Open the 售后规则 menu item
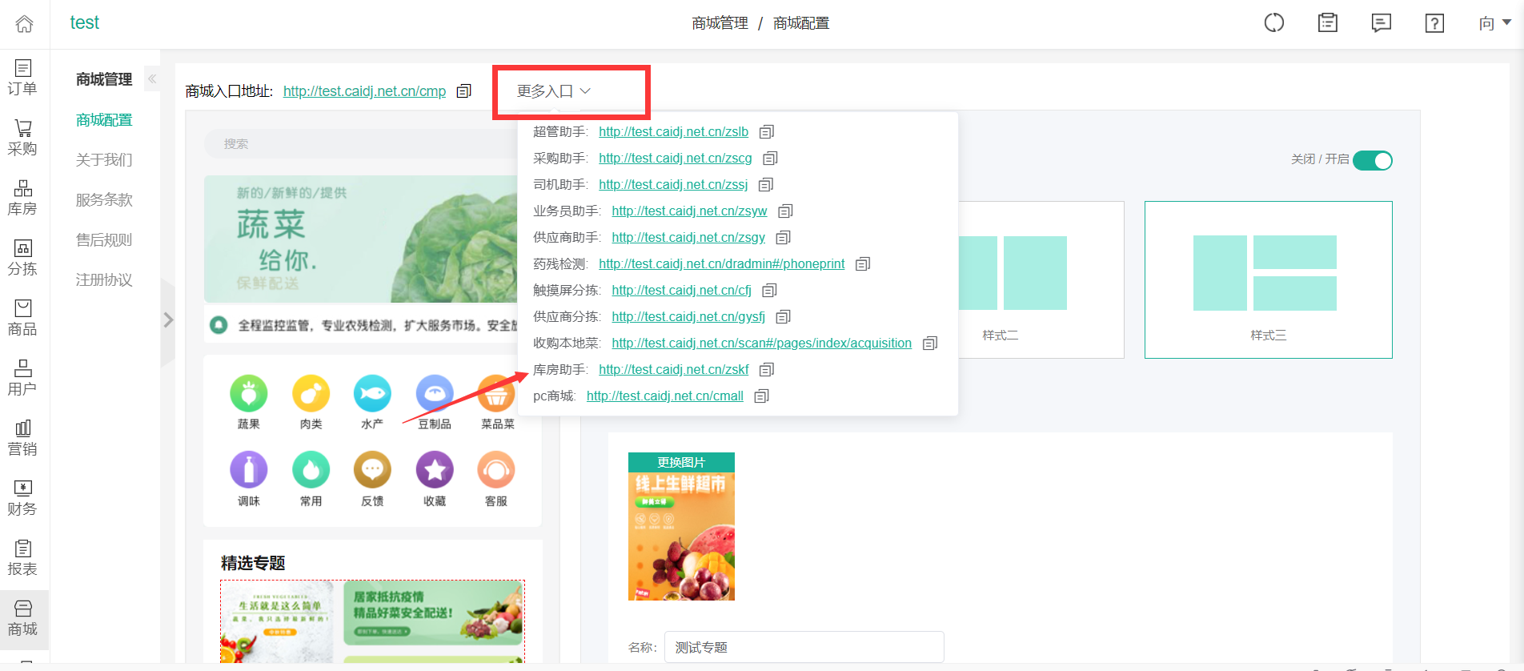The image size is (1524, 671). coord(104,240)
